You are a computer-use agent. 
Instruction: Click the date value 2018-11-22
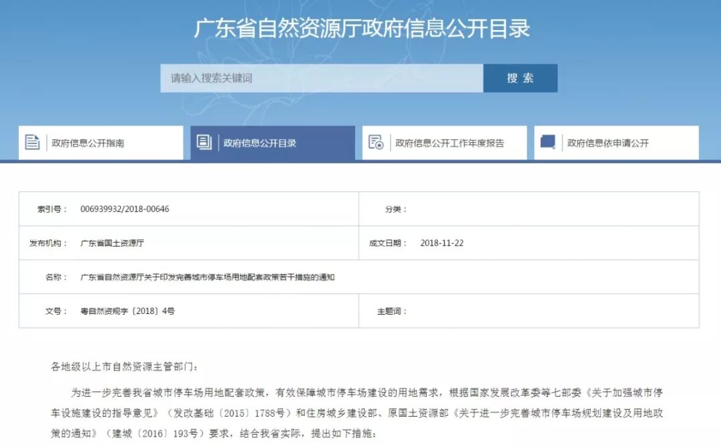pyautogui.click(x=442, y=243)
